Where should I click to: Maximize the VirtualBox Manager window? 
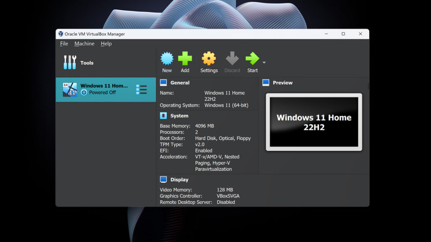(343, 34)
